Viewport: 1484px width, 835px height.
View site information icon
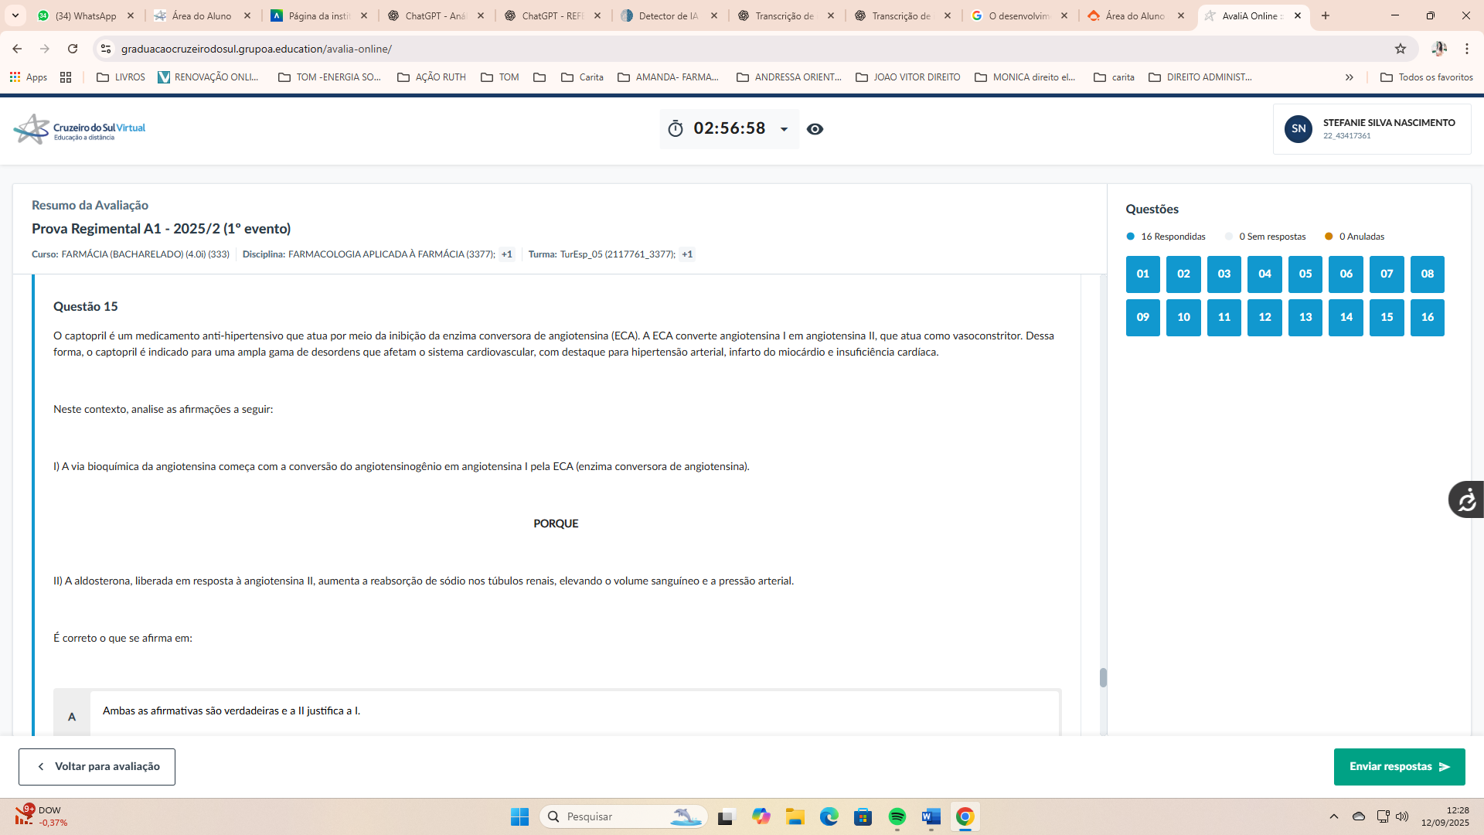106,49
